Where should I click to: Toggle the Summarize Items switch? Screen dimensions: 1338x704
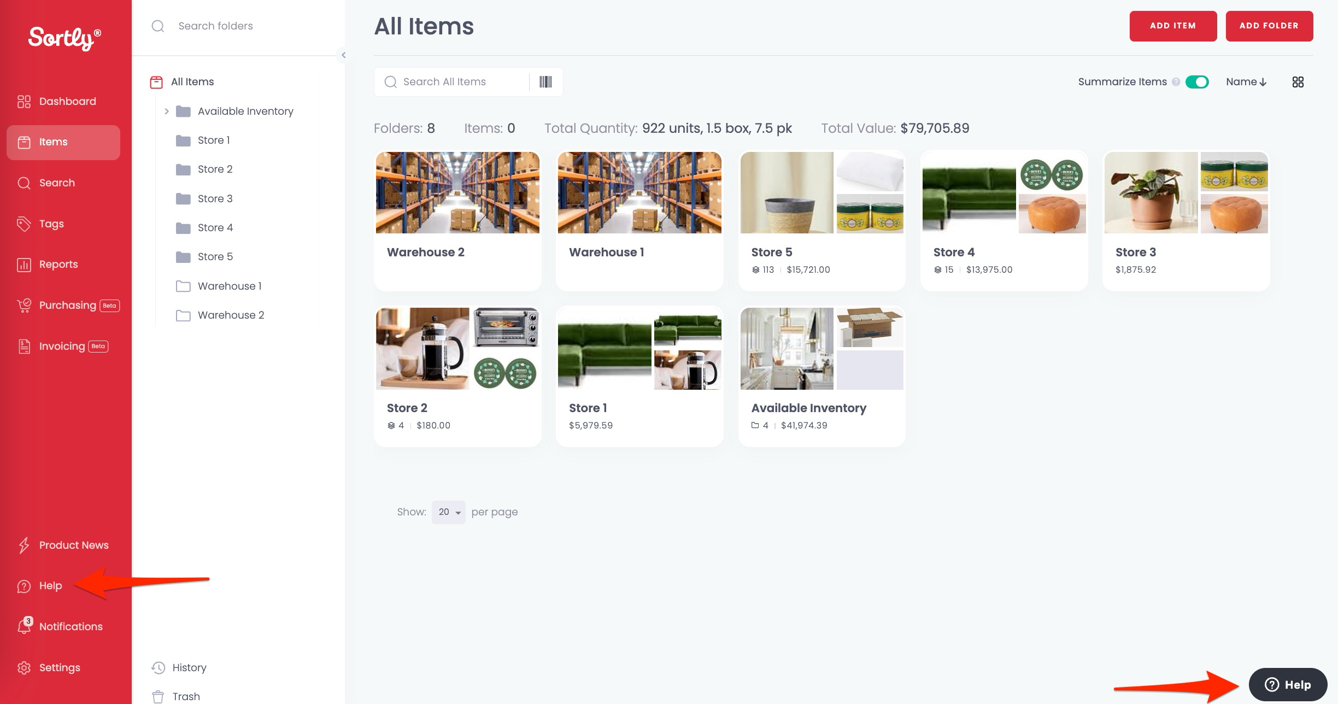coord(1197,82)
